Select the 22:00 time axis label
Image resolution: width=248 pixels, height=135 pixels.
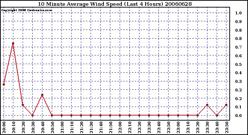[120, 127]
